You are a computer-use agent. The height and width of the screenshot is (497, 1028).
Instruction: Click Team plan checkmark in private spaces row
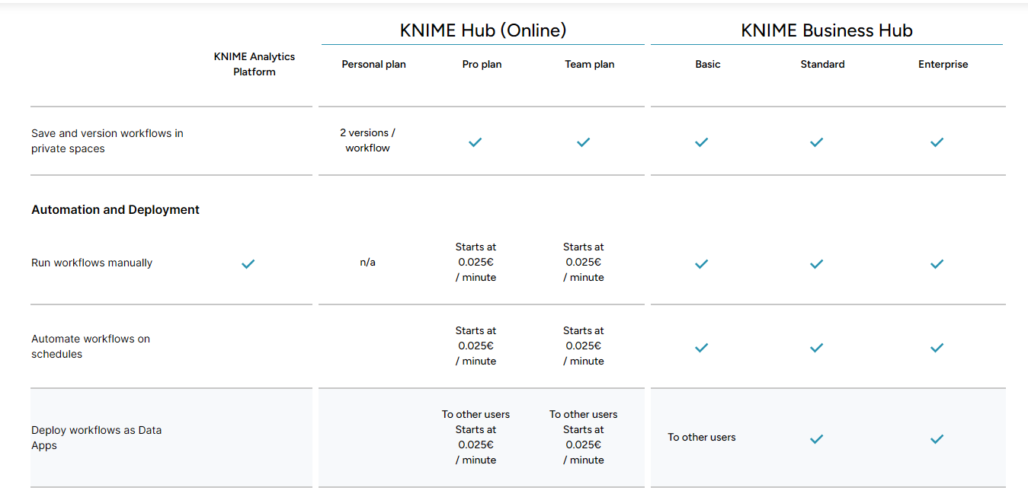pyautogui.click(x=584, y=142)
